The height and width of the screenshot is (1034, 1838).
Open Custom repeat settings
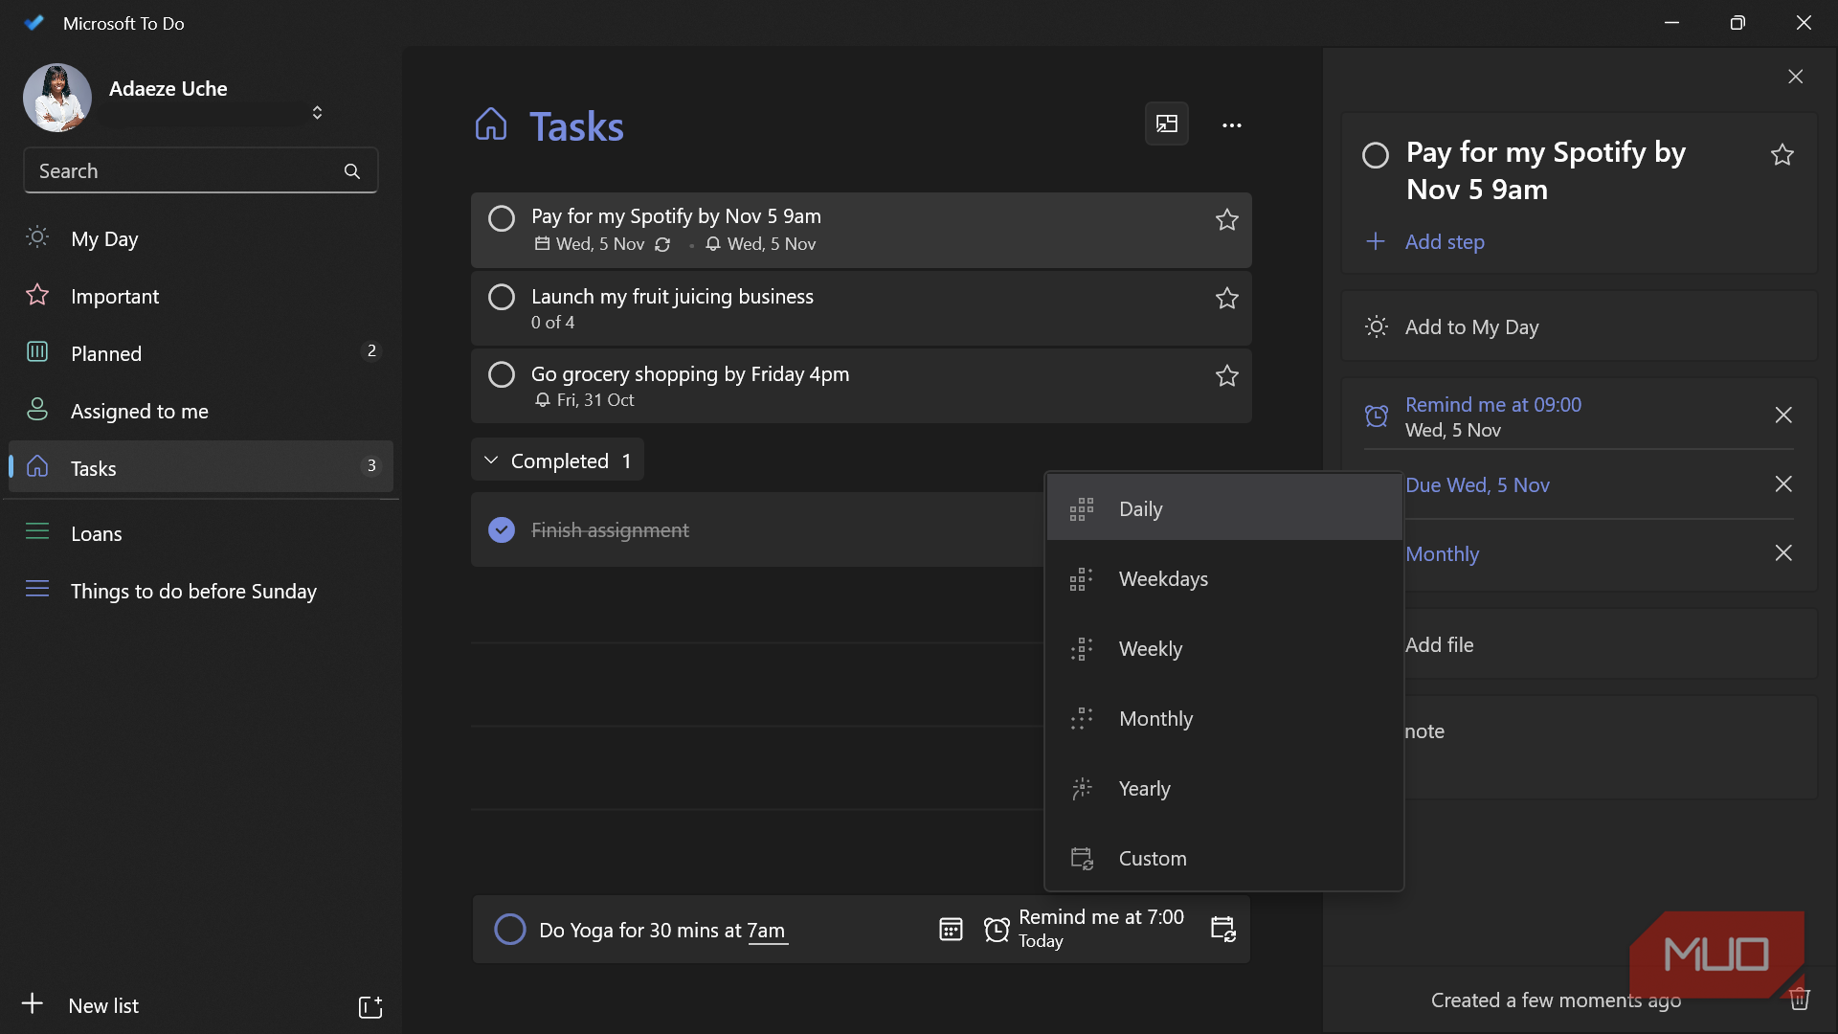[x=1223, y=859]
